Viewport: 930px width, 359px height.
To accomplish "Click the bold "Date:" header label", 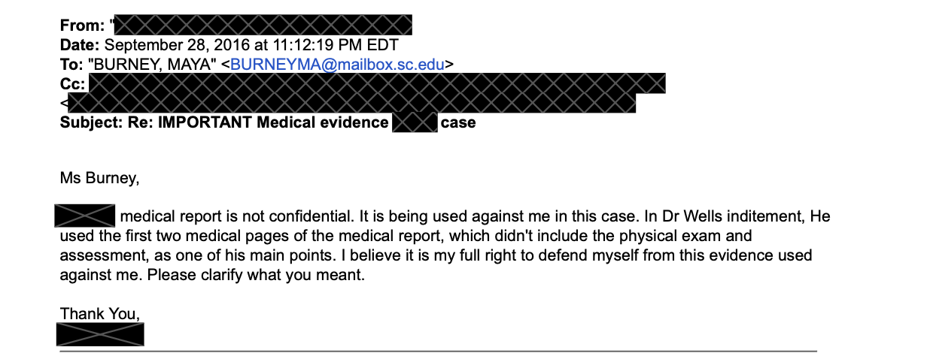I will (x=80, y=45).
